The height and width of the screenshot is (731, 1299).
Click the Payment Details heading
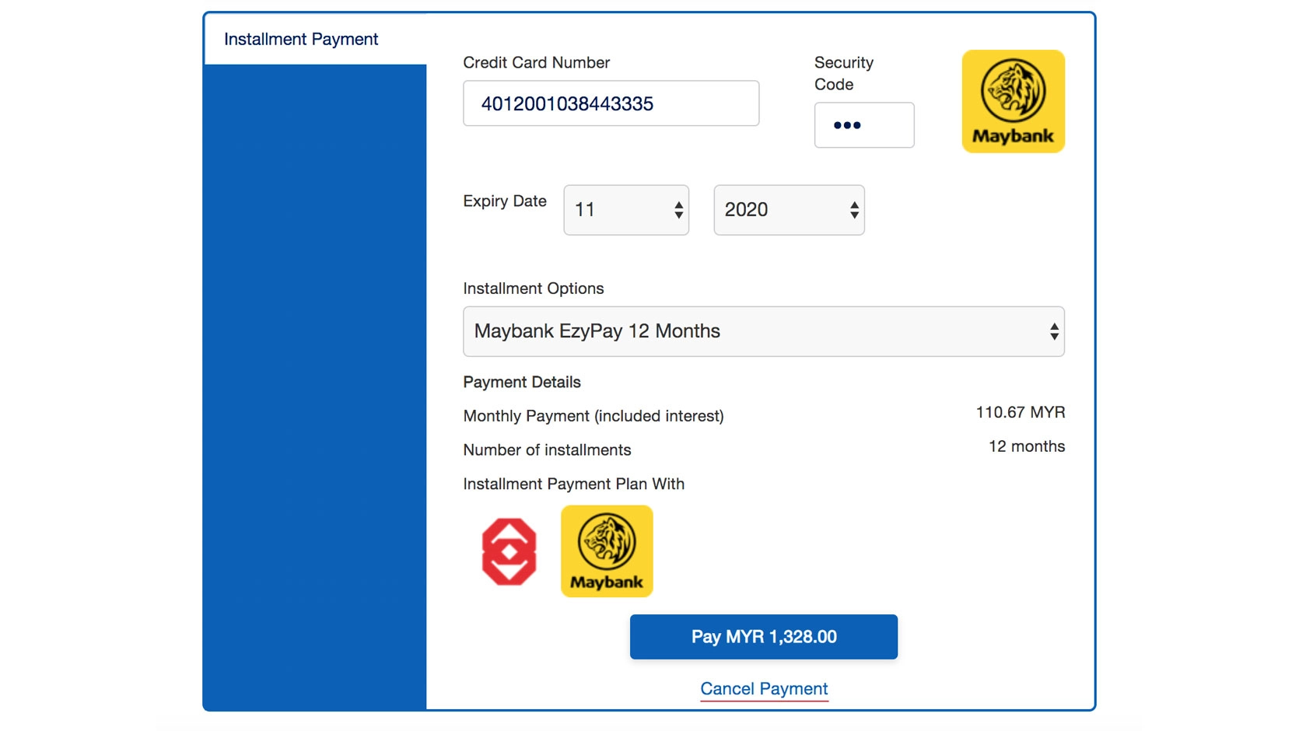coord(521,382)
